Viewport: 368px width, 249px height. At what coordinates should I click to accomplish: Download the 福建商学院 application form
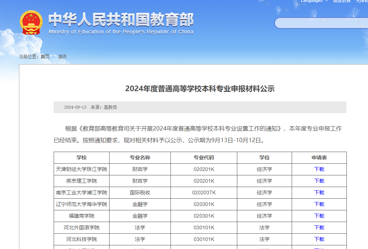pos(319,216)
